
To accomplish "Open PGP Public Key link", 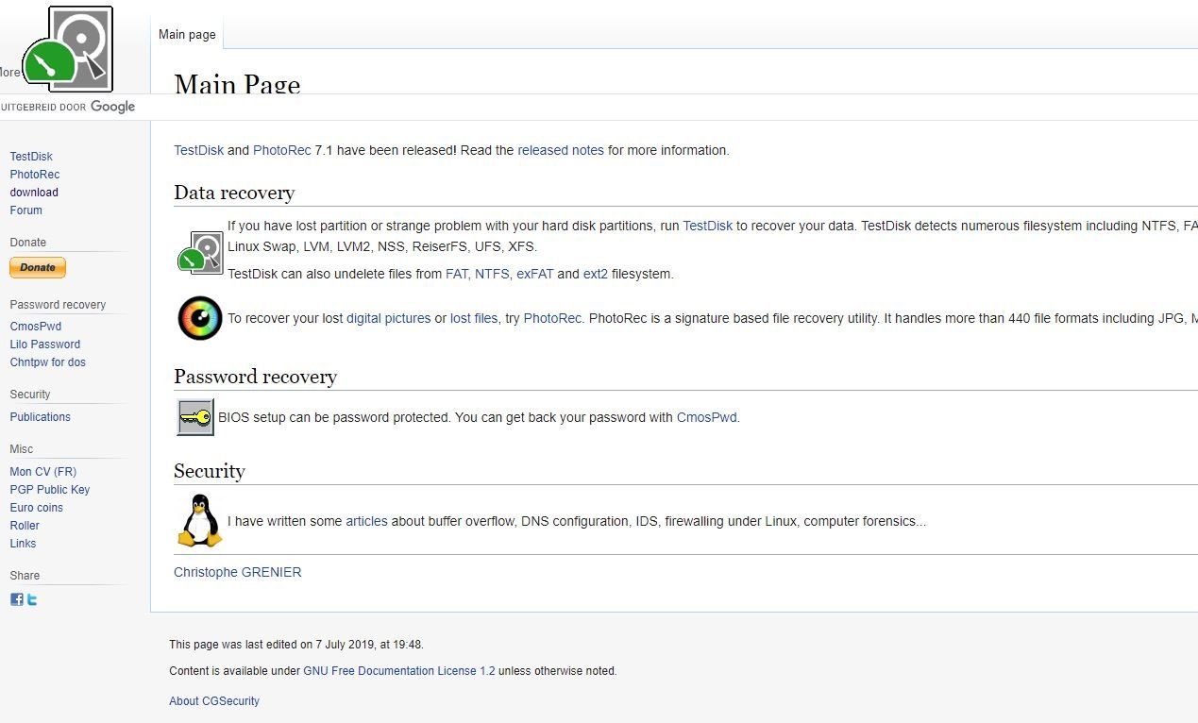I will tap(50, 490).
